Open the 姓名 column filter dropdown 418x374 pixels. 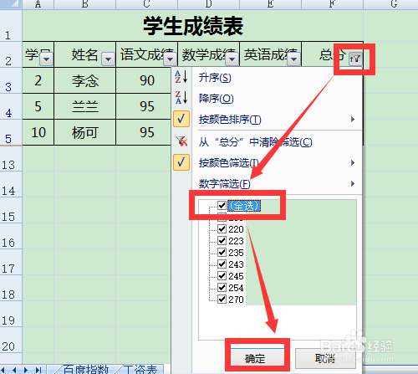pyautogui.click(x=108, y=59)
